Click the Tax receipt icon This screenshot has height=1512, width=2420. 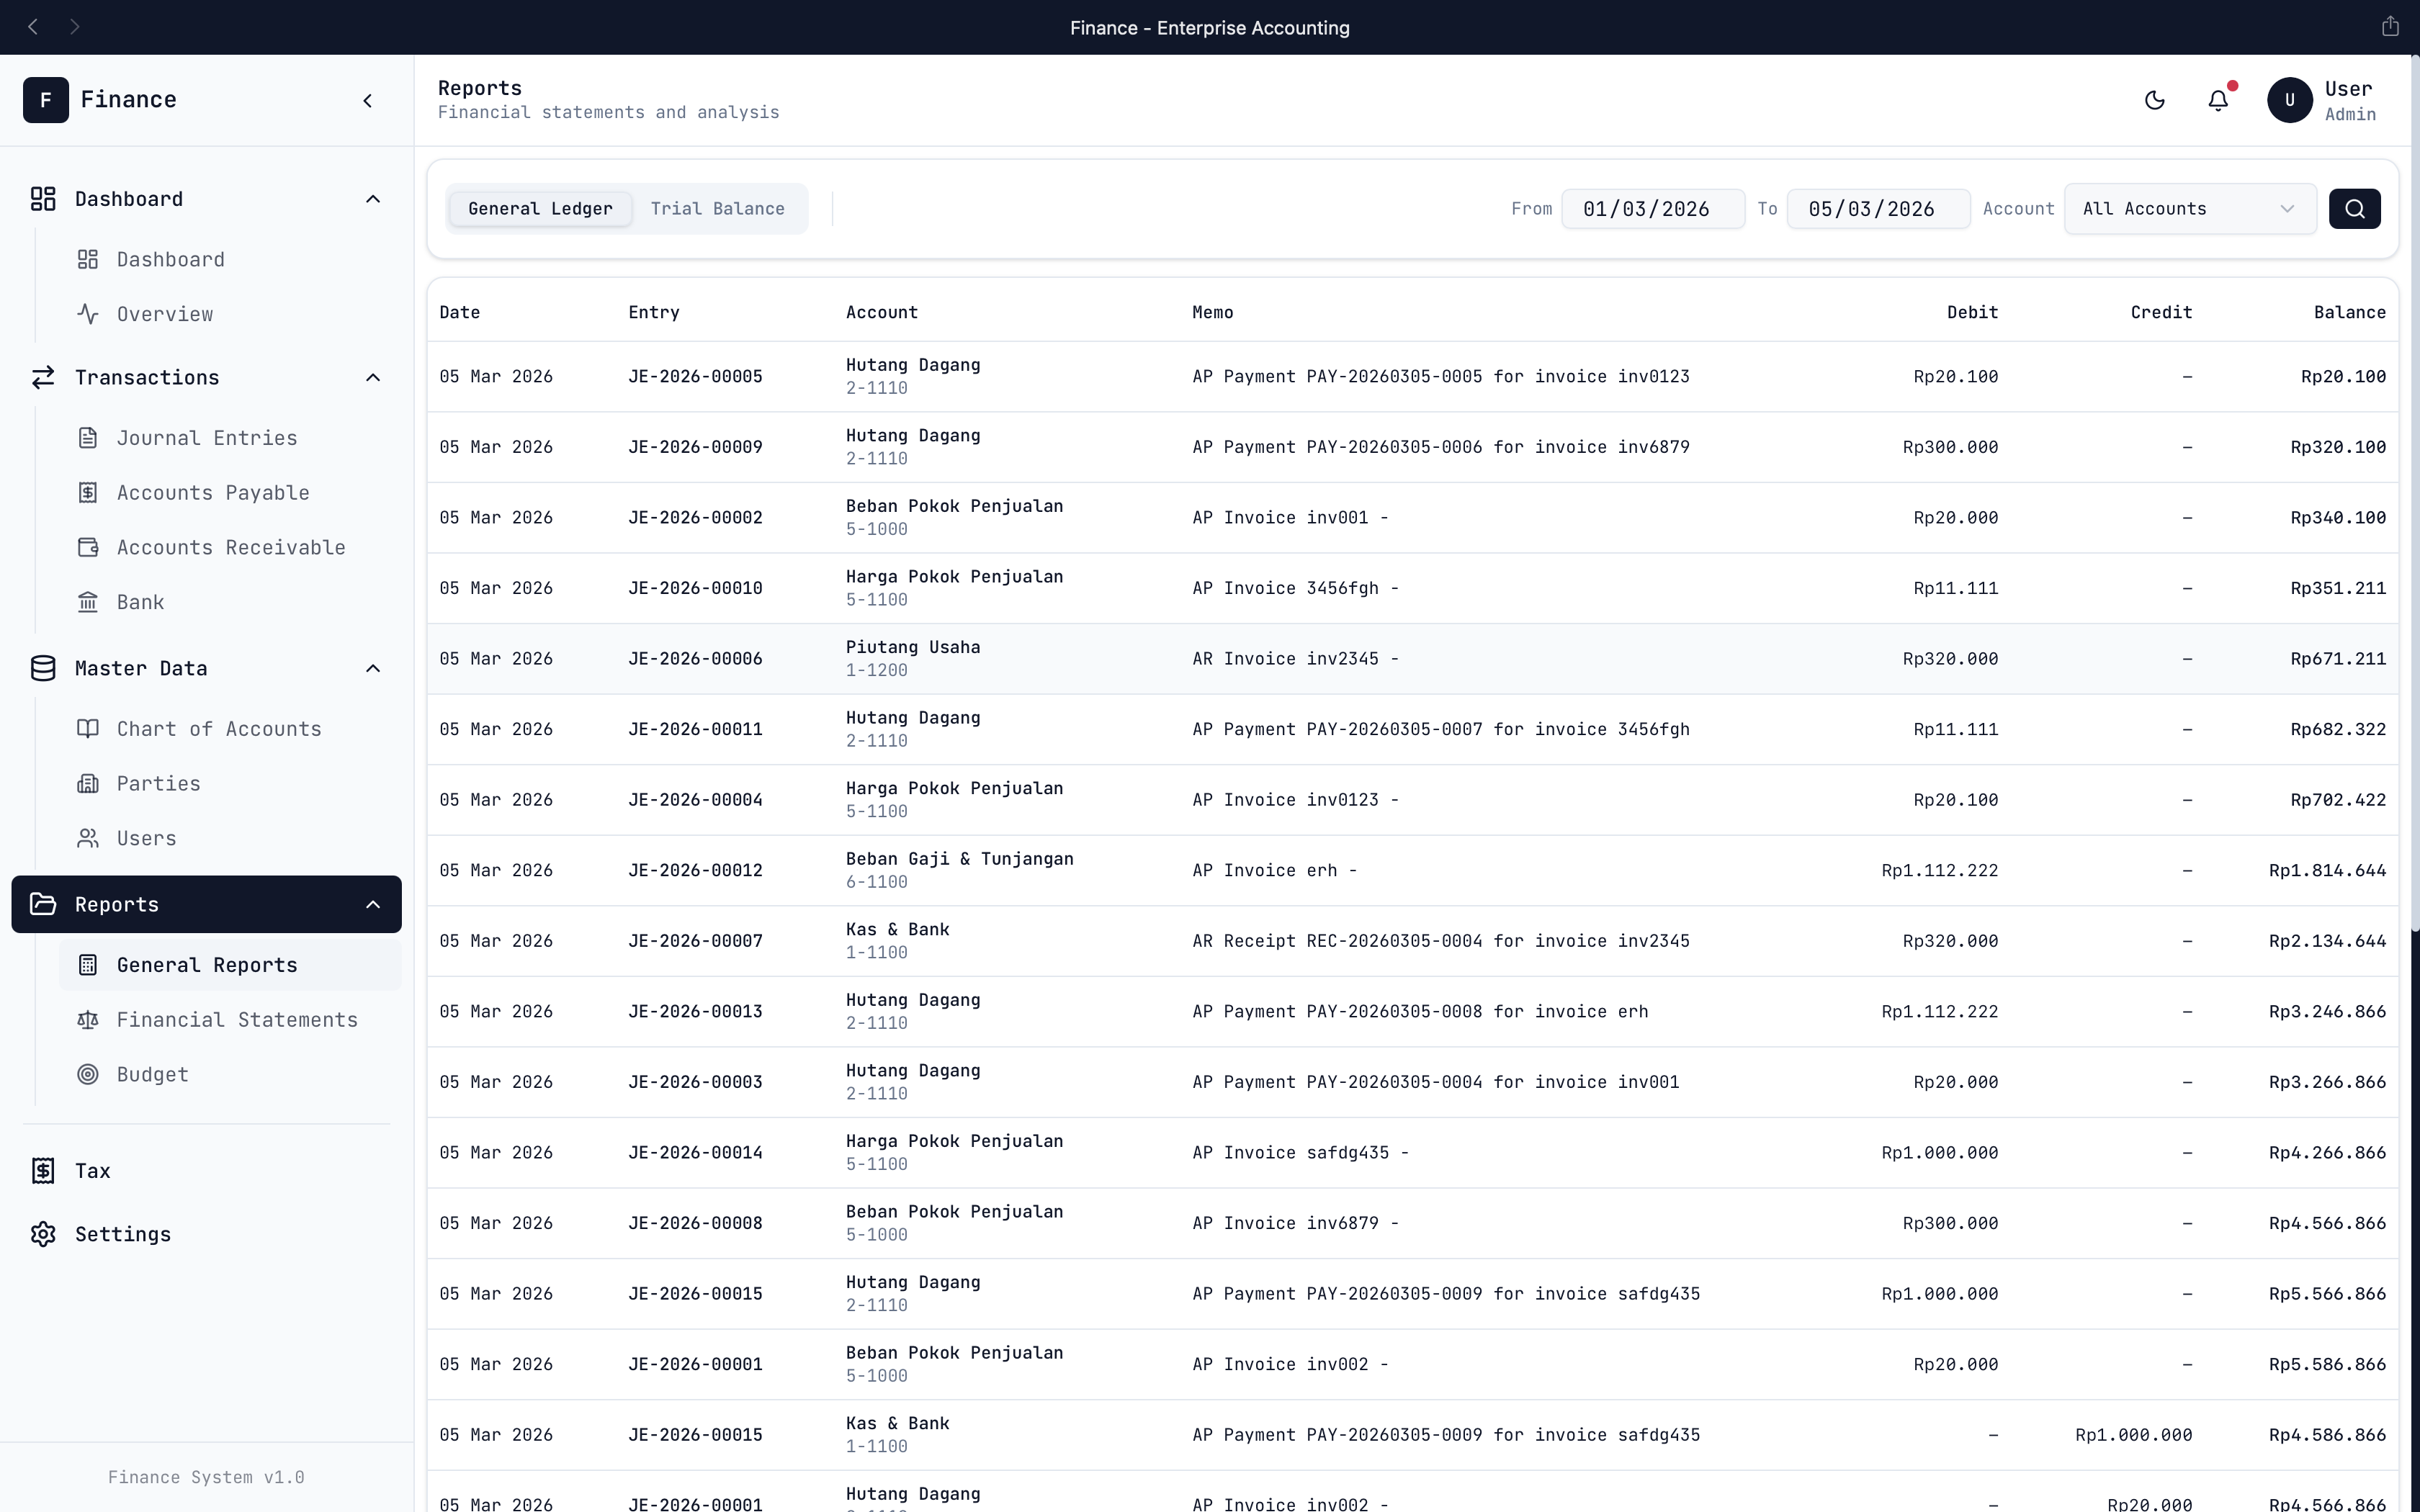click(x=43, y=1170)
